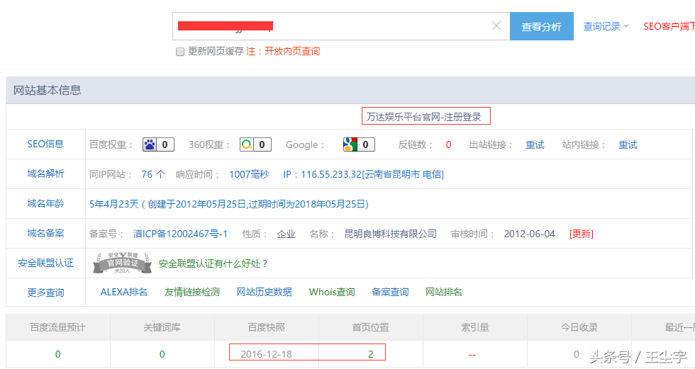Screen dimensions: 695x369
Task: Click the site title 万达娱乐平台官网-注册登录
Action: pos(424,117)
